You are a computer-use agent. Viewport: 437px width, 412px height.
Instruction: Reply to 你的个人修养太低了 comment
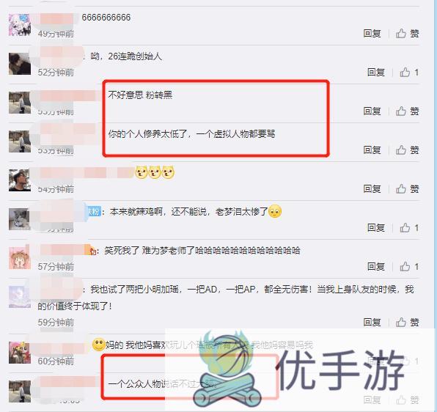coord(372,150)
